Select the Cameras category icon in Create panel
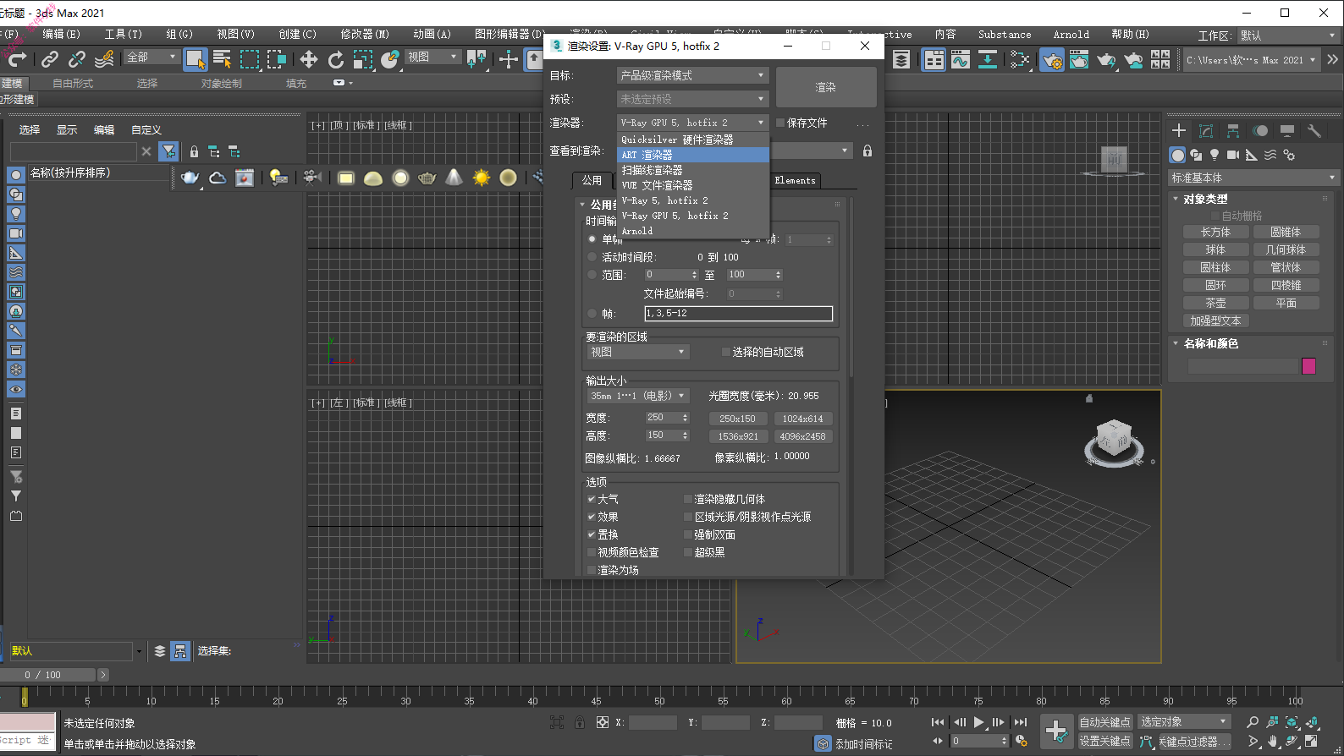1344x756 pixels. pyautogui.click(x=1233, y=155)
